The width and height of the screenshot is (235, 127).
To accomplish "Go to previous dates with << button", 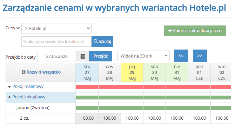I will click(x=181, y=56).
